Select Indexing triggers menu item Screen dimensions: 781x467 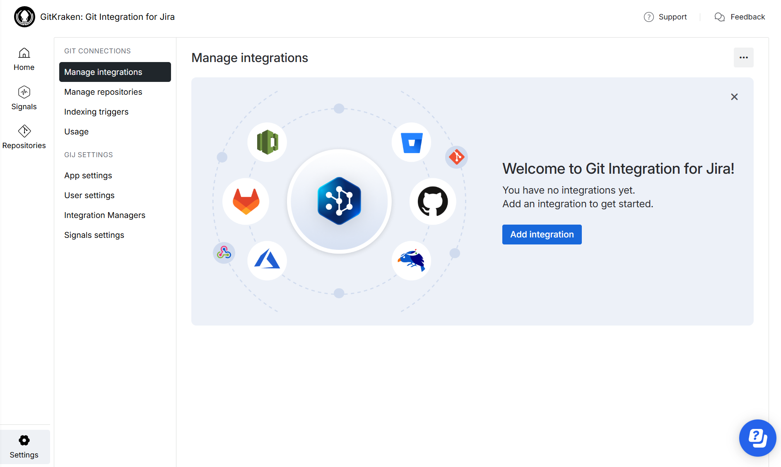pos(96,112)
